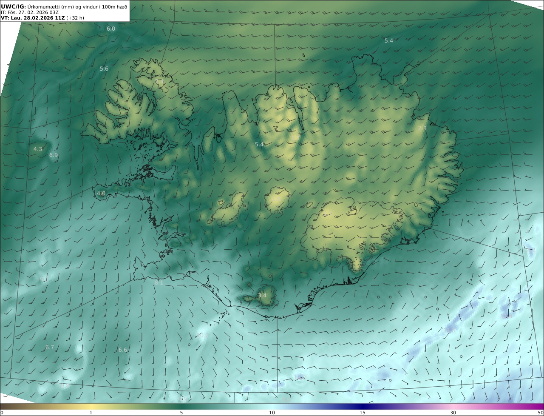
Task: Click the 1 tick on the color scale
Action: (x=91, y=413)
